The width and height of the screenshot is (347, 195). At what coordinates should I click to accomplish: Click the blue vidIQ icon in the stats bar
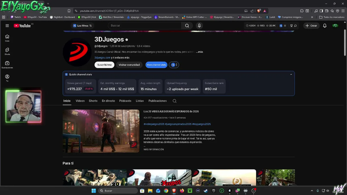(281, 26)
